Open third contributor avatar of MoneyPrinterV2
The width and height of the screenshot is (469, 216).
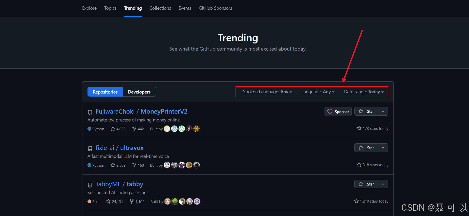point(182,129)
